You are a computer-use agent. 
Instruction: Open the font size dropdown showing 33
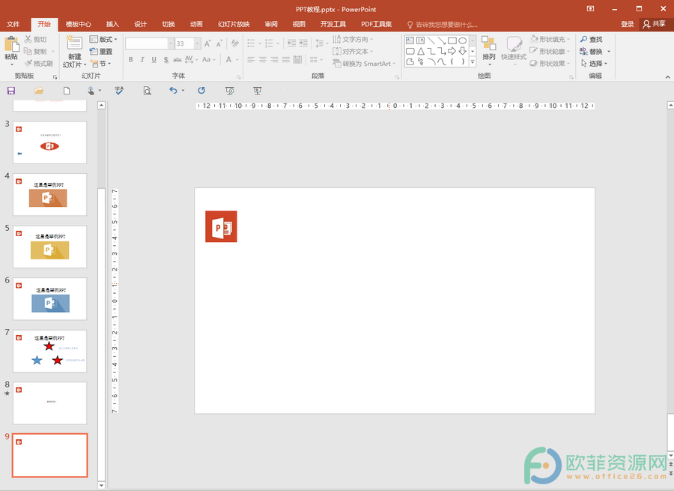[x=197, y=43]
